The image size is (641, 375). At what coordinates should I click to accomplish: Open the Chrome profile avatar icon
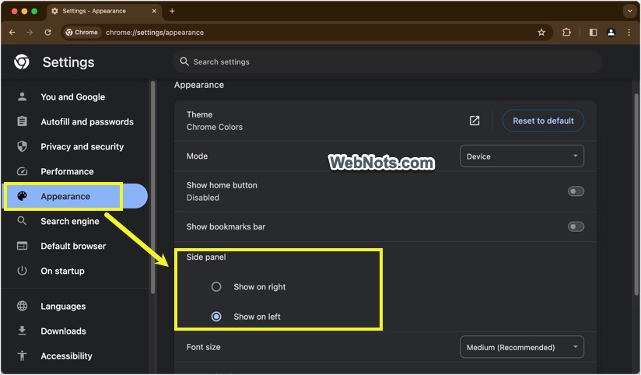611,33
